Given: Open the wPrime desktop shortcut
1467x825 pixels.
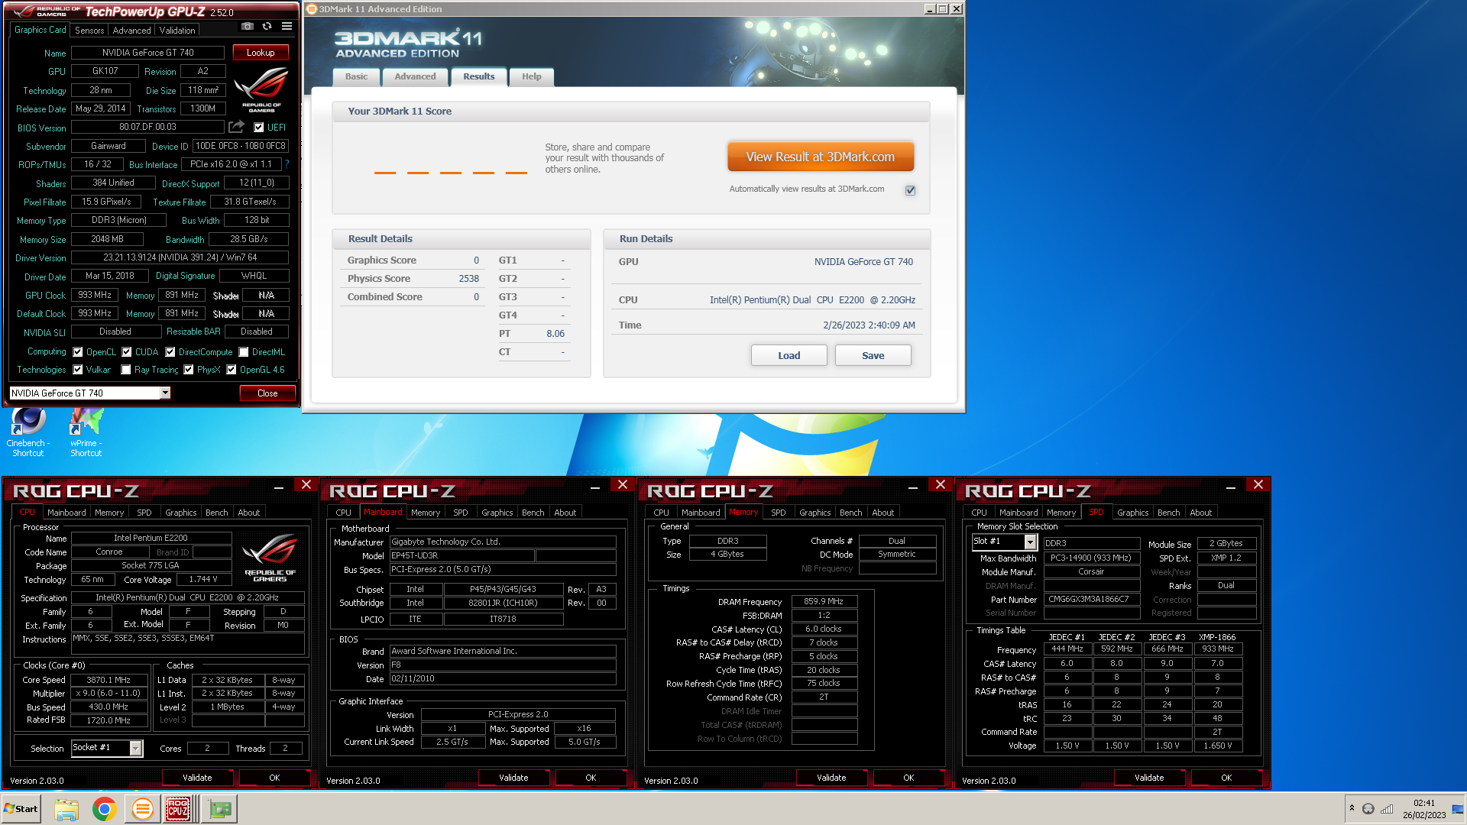Looking at the screenshot, I should 86,432.
